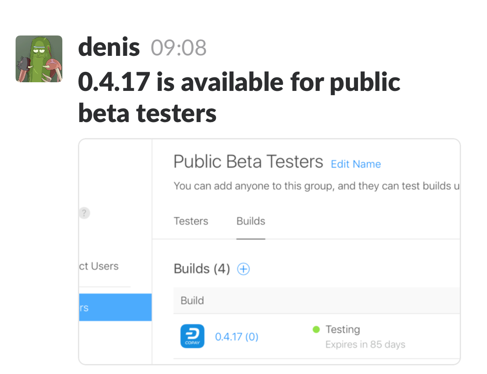Click the Builds (4) section heading
The width and height of the screenshot is (487, 374).
(x=202, y=269)
